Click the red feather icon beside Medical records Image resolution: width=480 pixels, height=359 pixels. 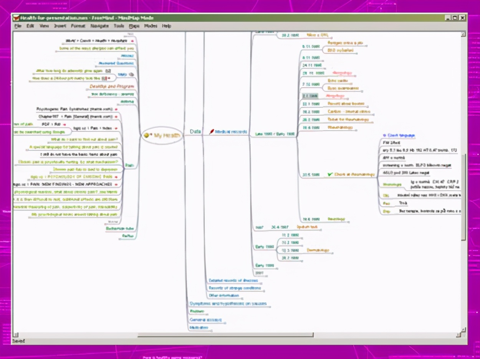(211, 132)
